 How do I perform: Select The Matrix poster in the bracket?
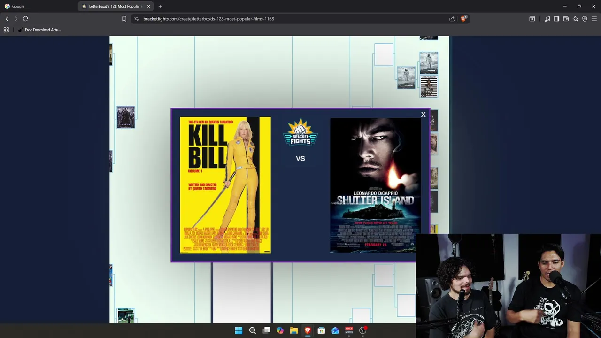(126, 117)
